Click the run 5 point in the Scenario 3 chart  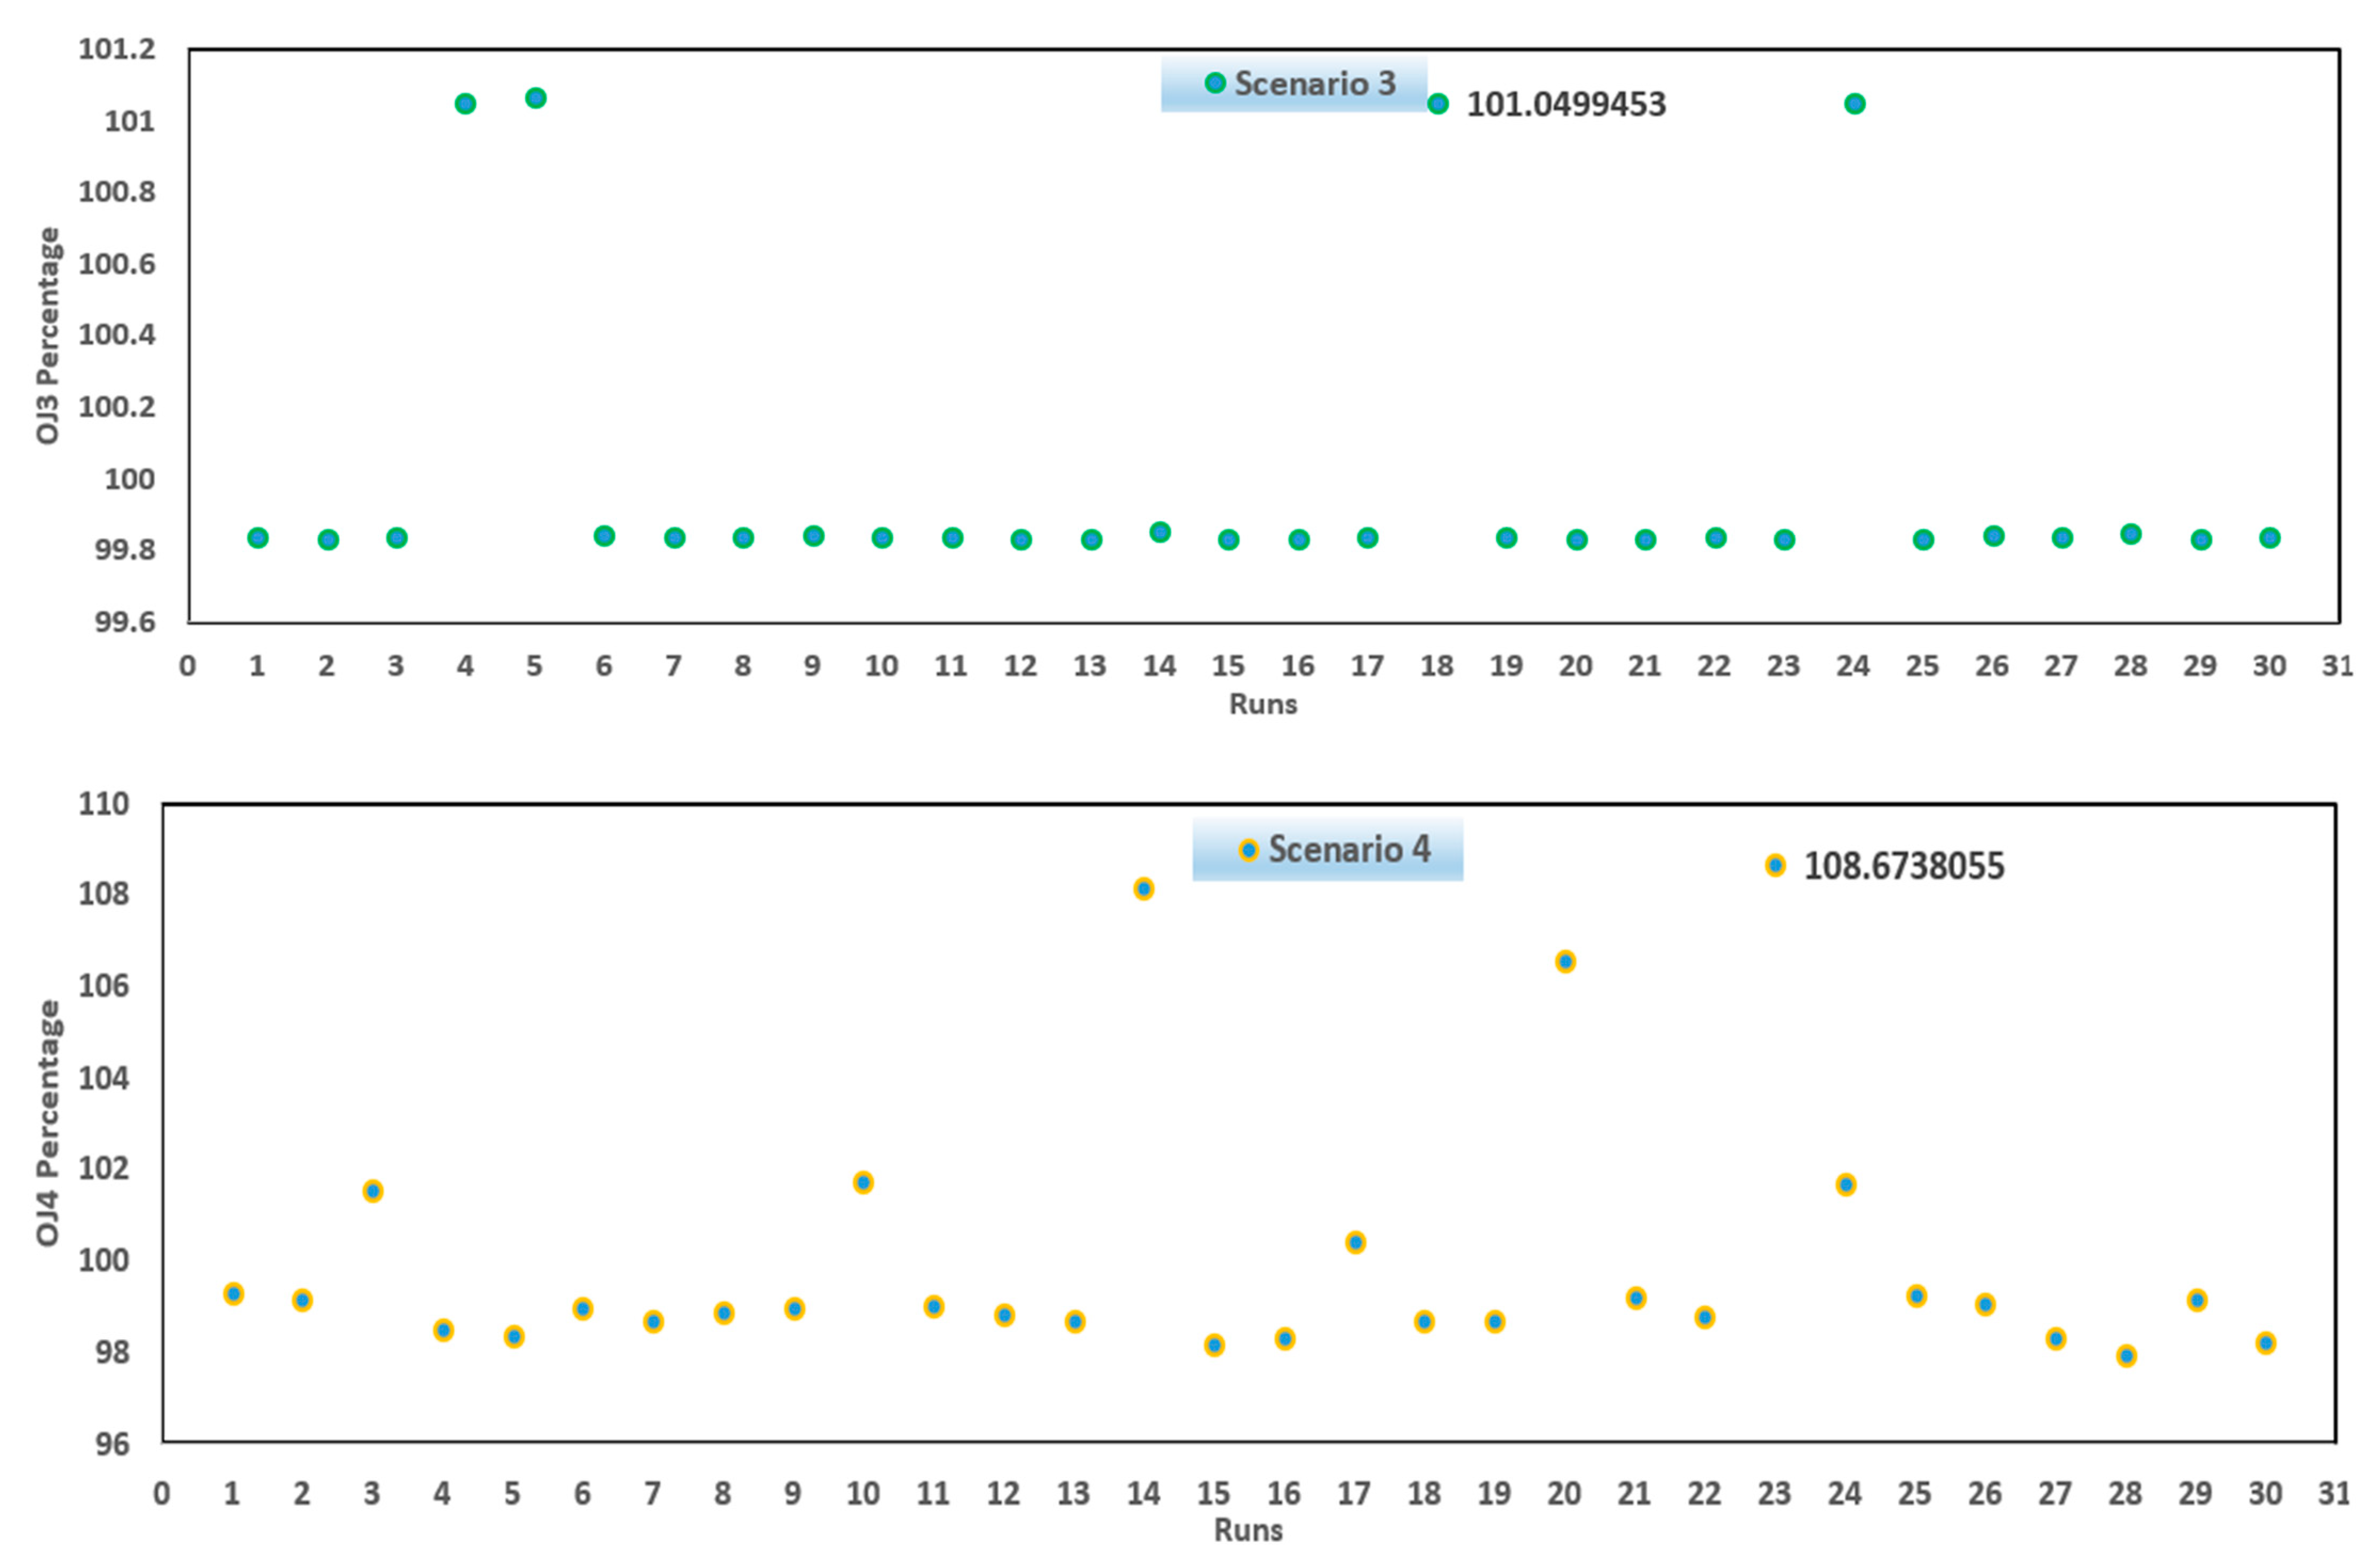pyautogui.click(x=536, y=98)
